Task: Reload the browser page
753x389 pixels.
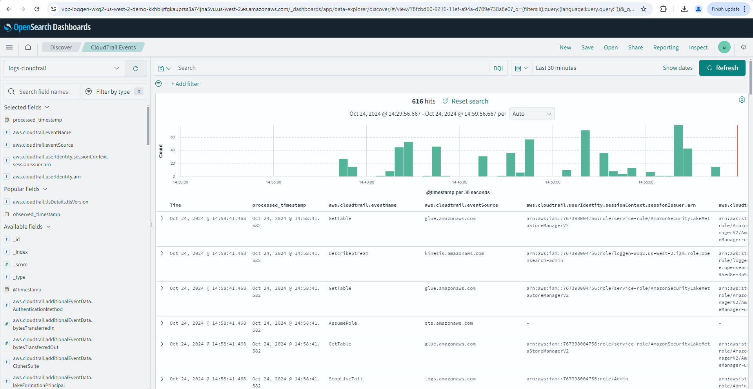Action: 37,9
